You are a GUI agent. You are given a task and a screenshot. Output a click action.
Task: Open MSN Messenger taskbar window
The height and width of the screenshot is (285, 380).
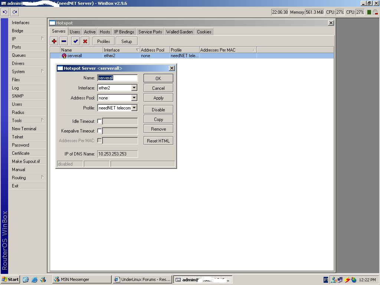pos(82,279)
